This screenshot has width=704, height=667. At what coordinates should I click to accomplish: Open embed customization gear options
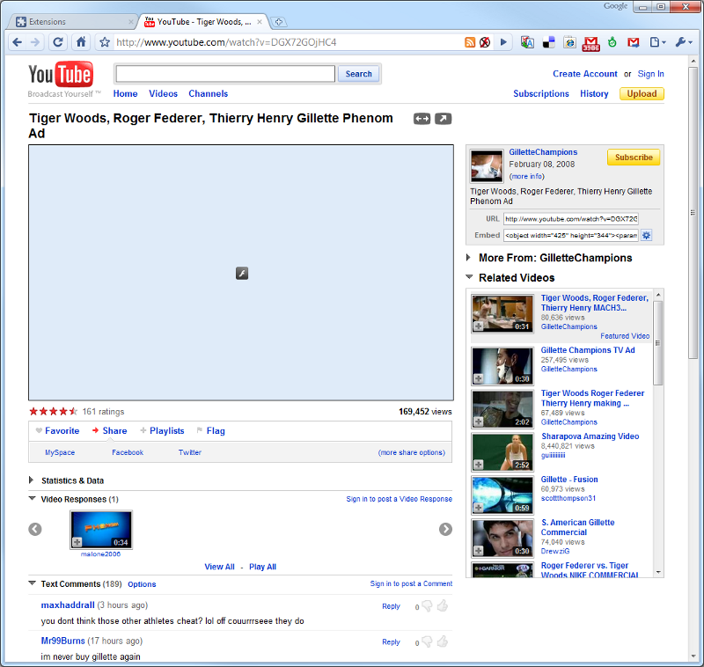(646, 235)
